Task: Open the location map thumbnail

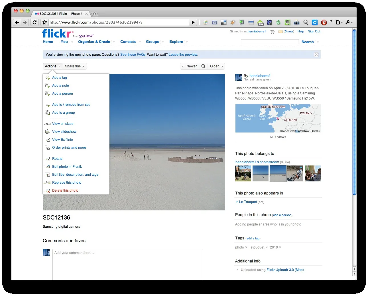Action: click(x=278, y=118)
